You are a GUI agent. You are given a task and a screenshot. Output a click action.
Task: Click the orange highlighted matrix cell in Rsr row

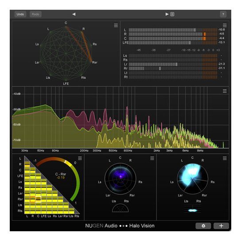coord(33,199)
